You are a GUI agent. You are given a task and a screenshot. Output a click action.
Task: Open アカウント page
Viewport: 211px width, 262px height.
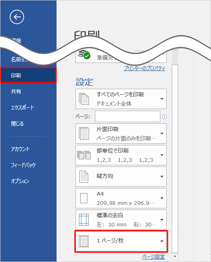pos(20,149)
